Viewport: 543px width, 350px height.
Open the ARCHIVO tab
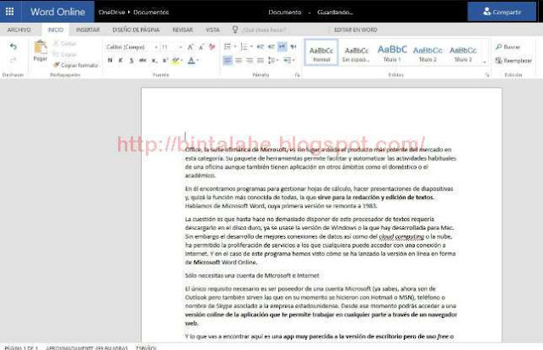(x=19, y=31)
